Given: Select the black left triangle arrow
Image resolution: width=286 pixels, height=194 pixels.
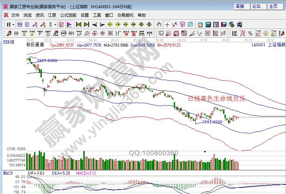Looking at the screenshot, I should coord(94,25).
